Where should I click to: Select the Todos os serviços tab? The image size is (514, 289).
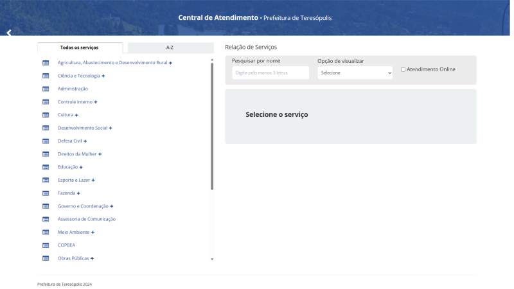[x=80, y=48]
